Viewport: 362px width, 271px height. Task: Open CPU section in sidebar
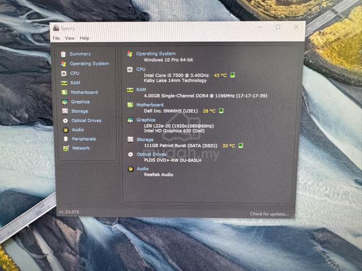tap(75, 74)
